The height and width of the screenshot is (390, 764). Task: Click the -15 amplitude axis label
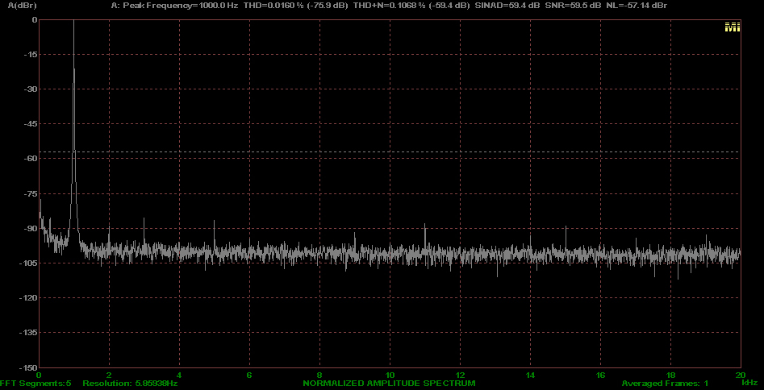(x=30, y=55)
